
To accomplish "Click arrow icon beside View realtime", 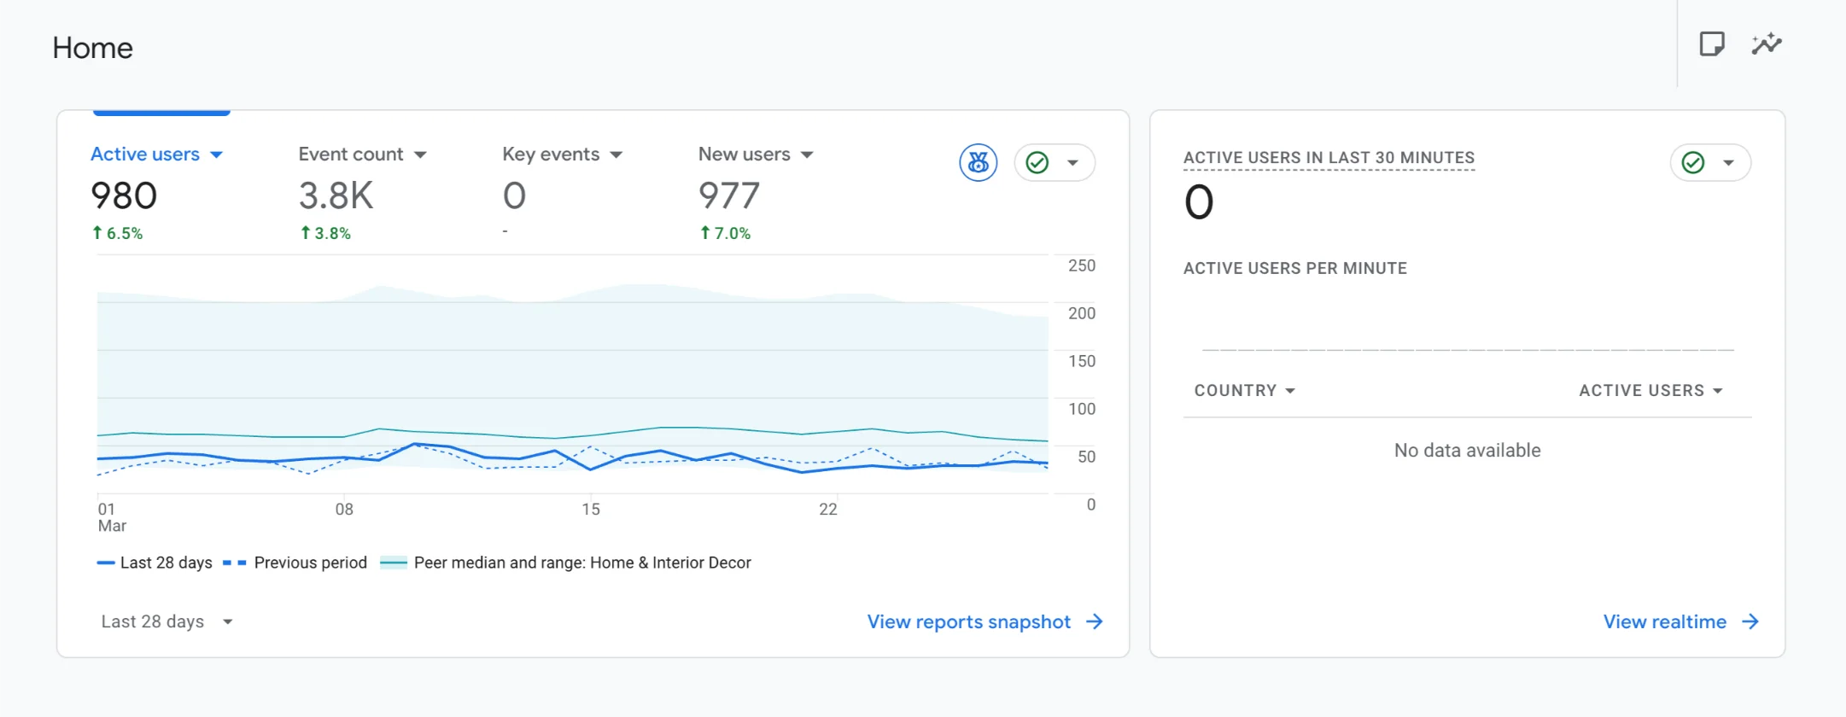I will [x=1750, y=621].
